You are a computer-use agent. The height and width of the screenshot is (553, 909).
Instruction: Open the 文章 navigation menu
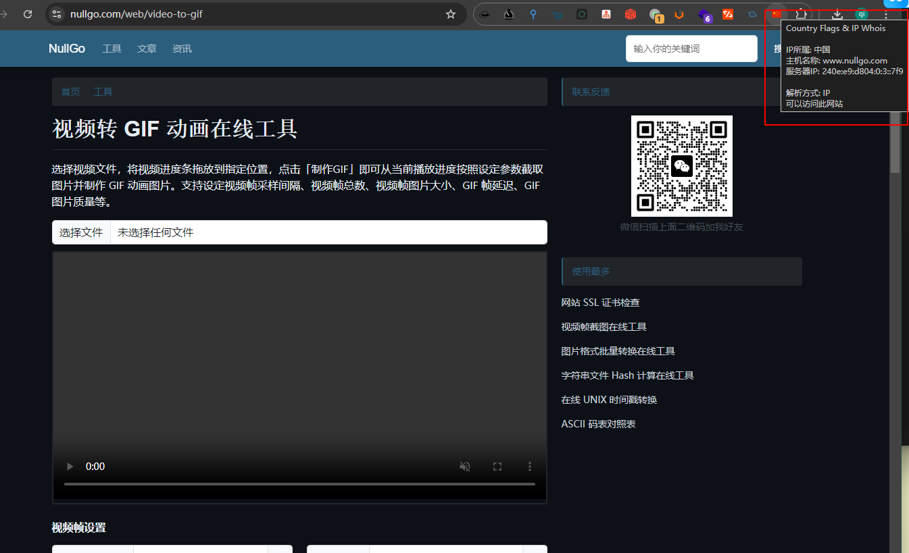click(x=147, y=48)
